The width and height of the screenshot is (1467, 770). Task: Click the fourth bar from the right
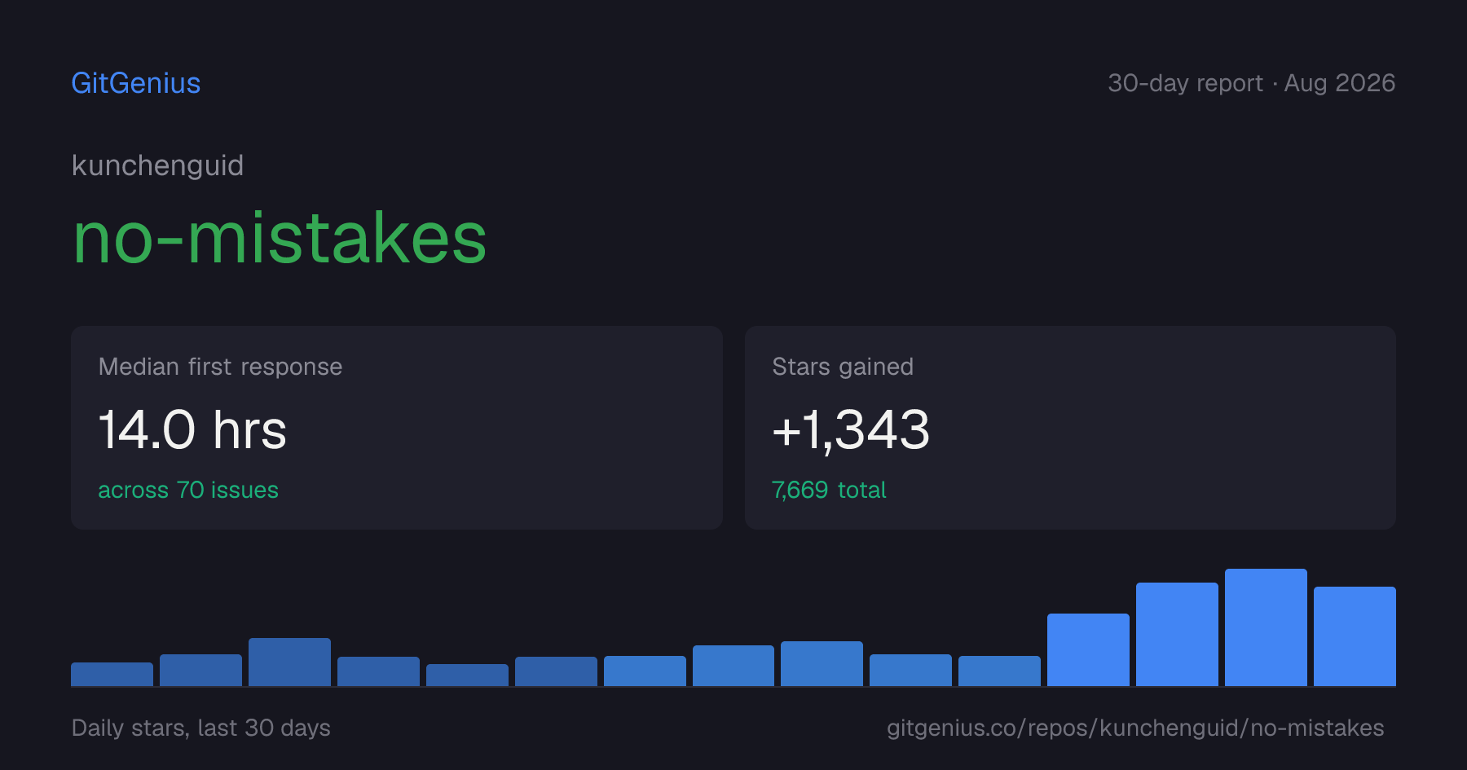1088,649
